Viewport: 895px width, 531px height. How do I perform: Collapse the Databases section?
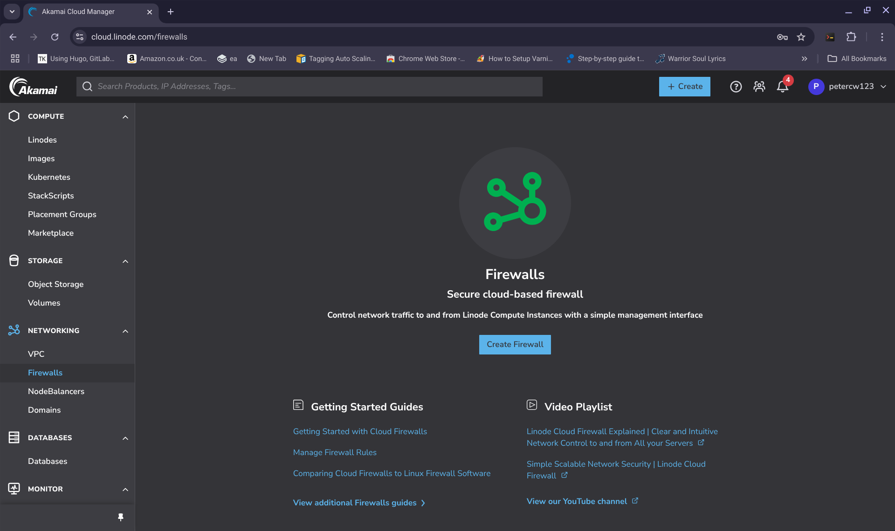point(125,438)
